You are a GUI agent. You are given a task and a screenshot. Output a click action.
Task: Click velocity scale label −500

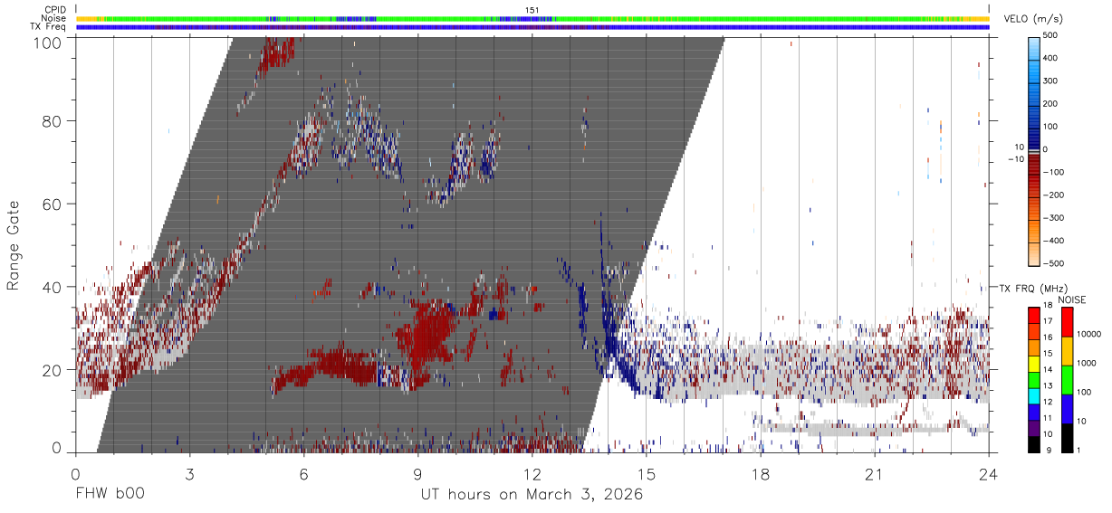click(x=1052, y=263)
